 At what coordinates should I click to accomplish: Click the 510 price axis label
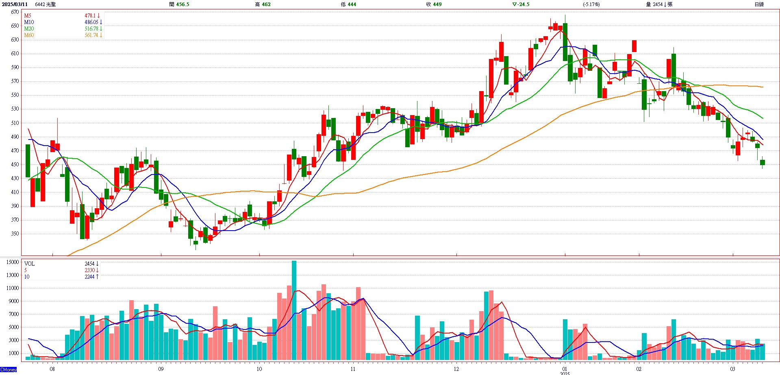[15, 123]
